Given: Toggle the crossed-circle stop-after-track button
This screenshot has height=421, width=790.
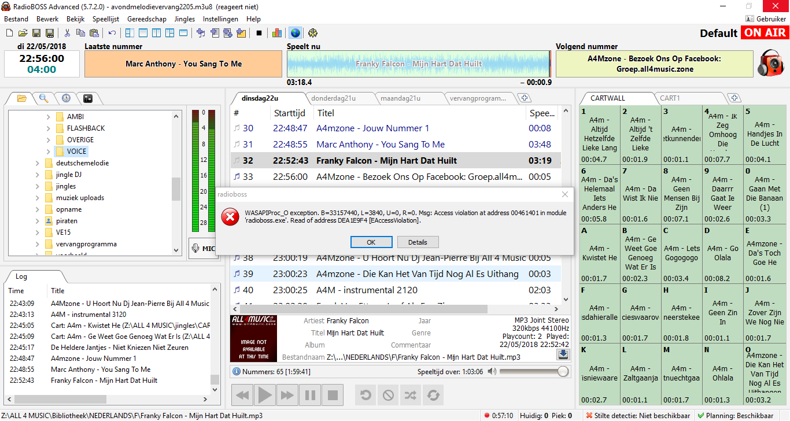Looking at the screenshot, I should point(388,396).
